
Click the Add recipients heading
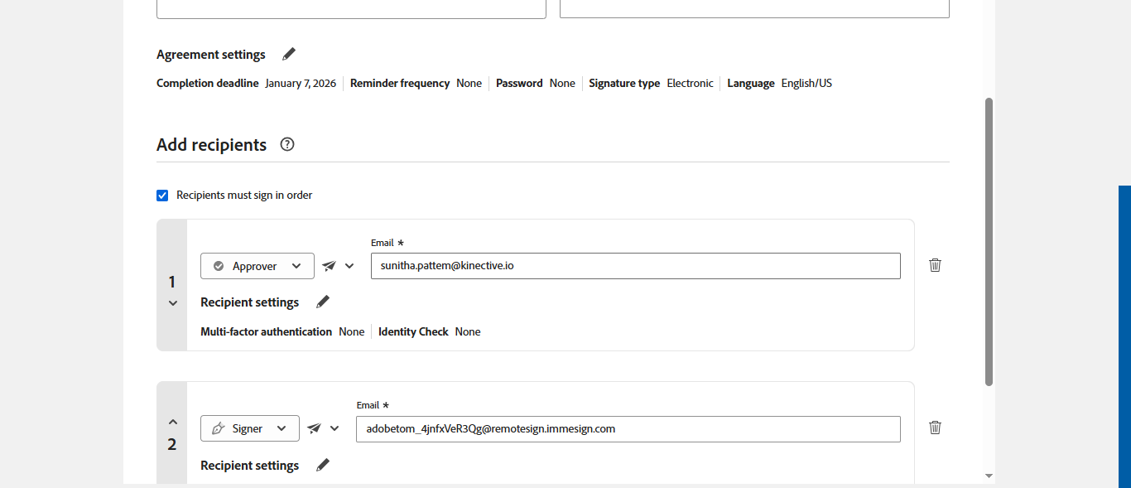[211, 145]
